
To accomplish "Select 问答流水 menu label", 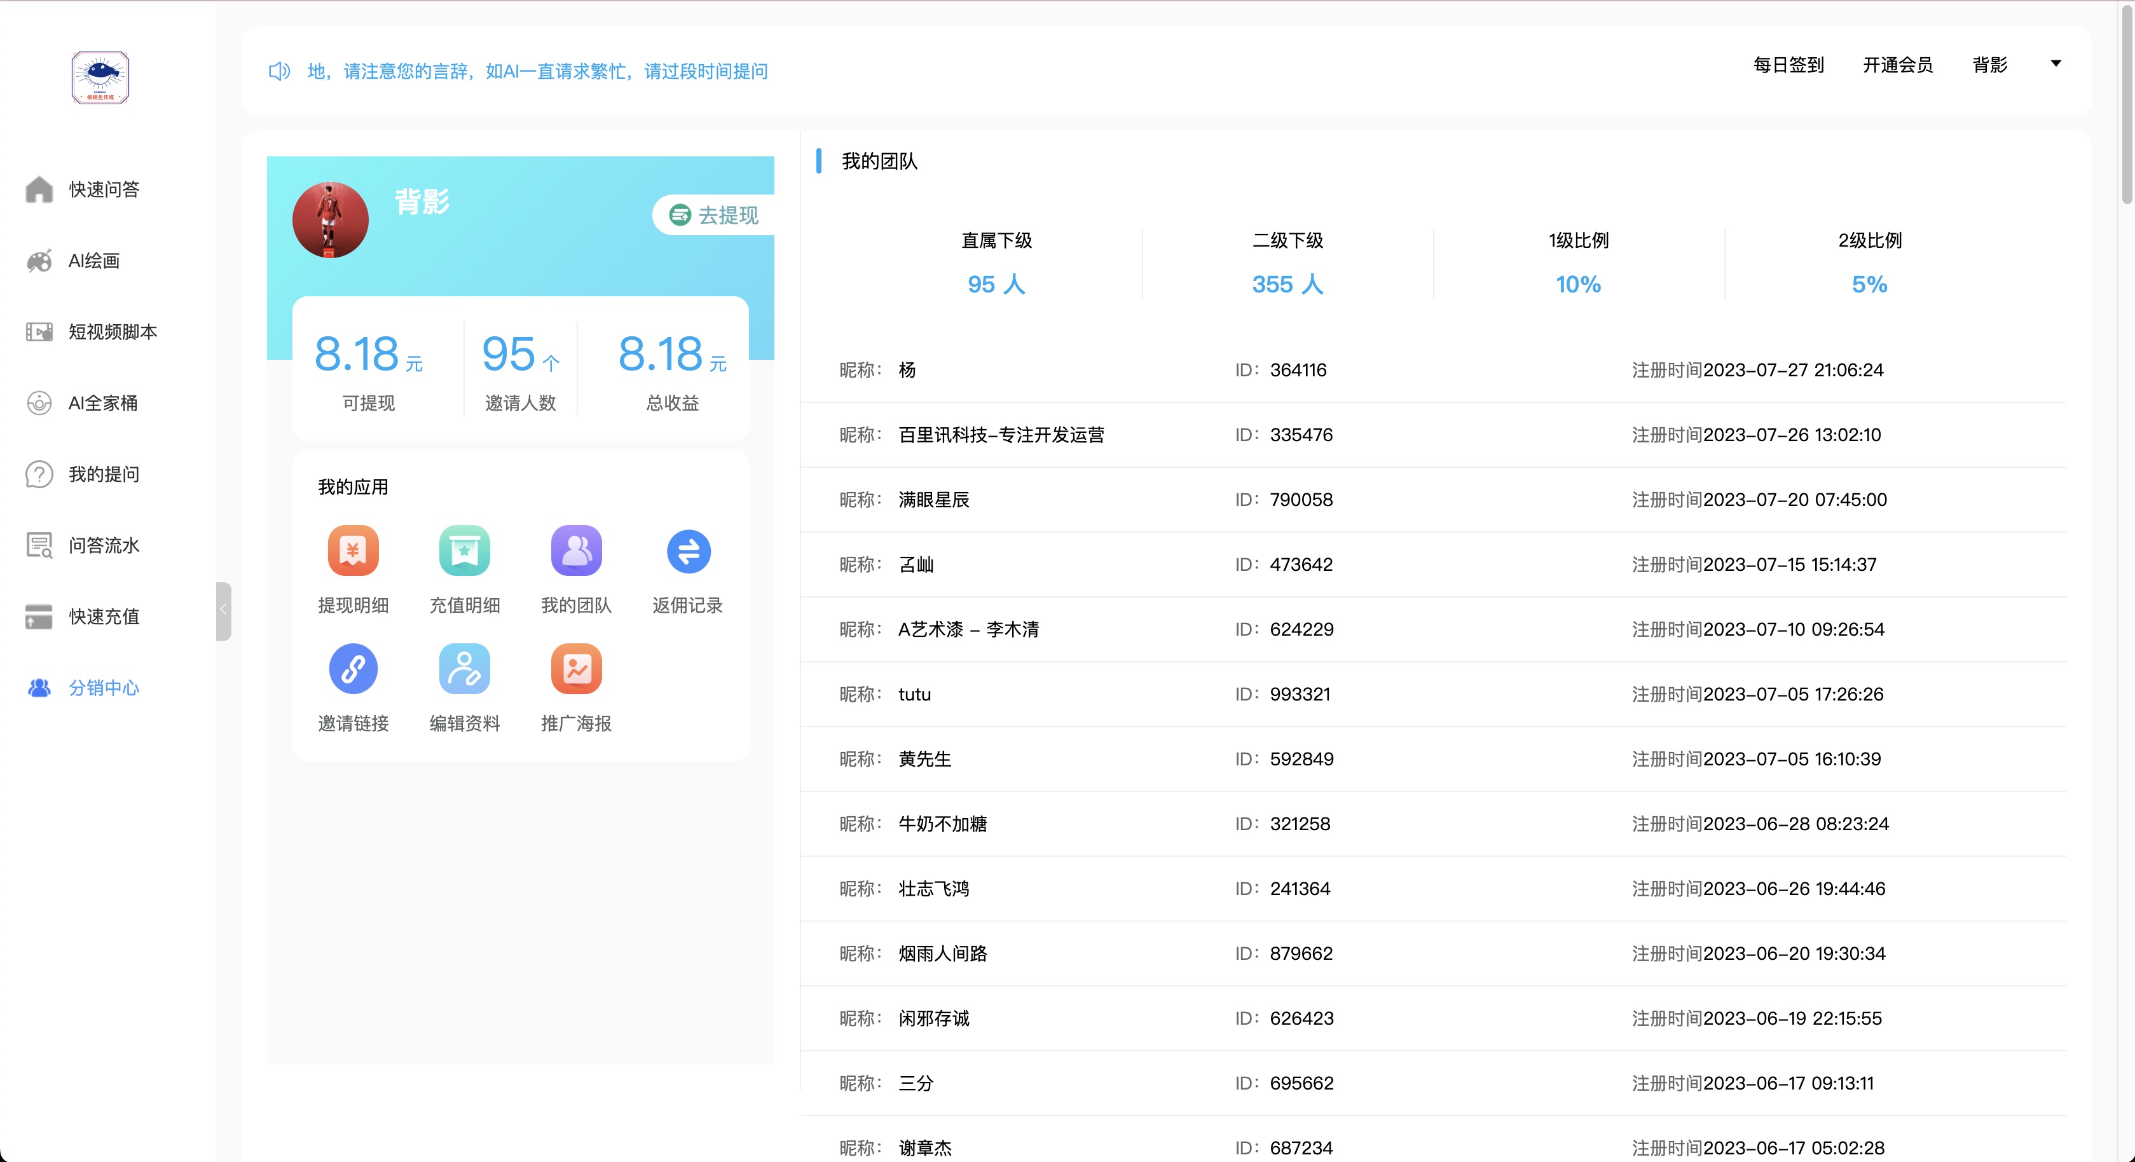I will (x=104, y=545).
